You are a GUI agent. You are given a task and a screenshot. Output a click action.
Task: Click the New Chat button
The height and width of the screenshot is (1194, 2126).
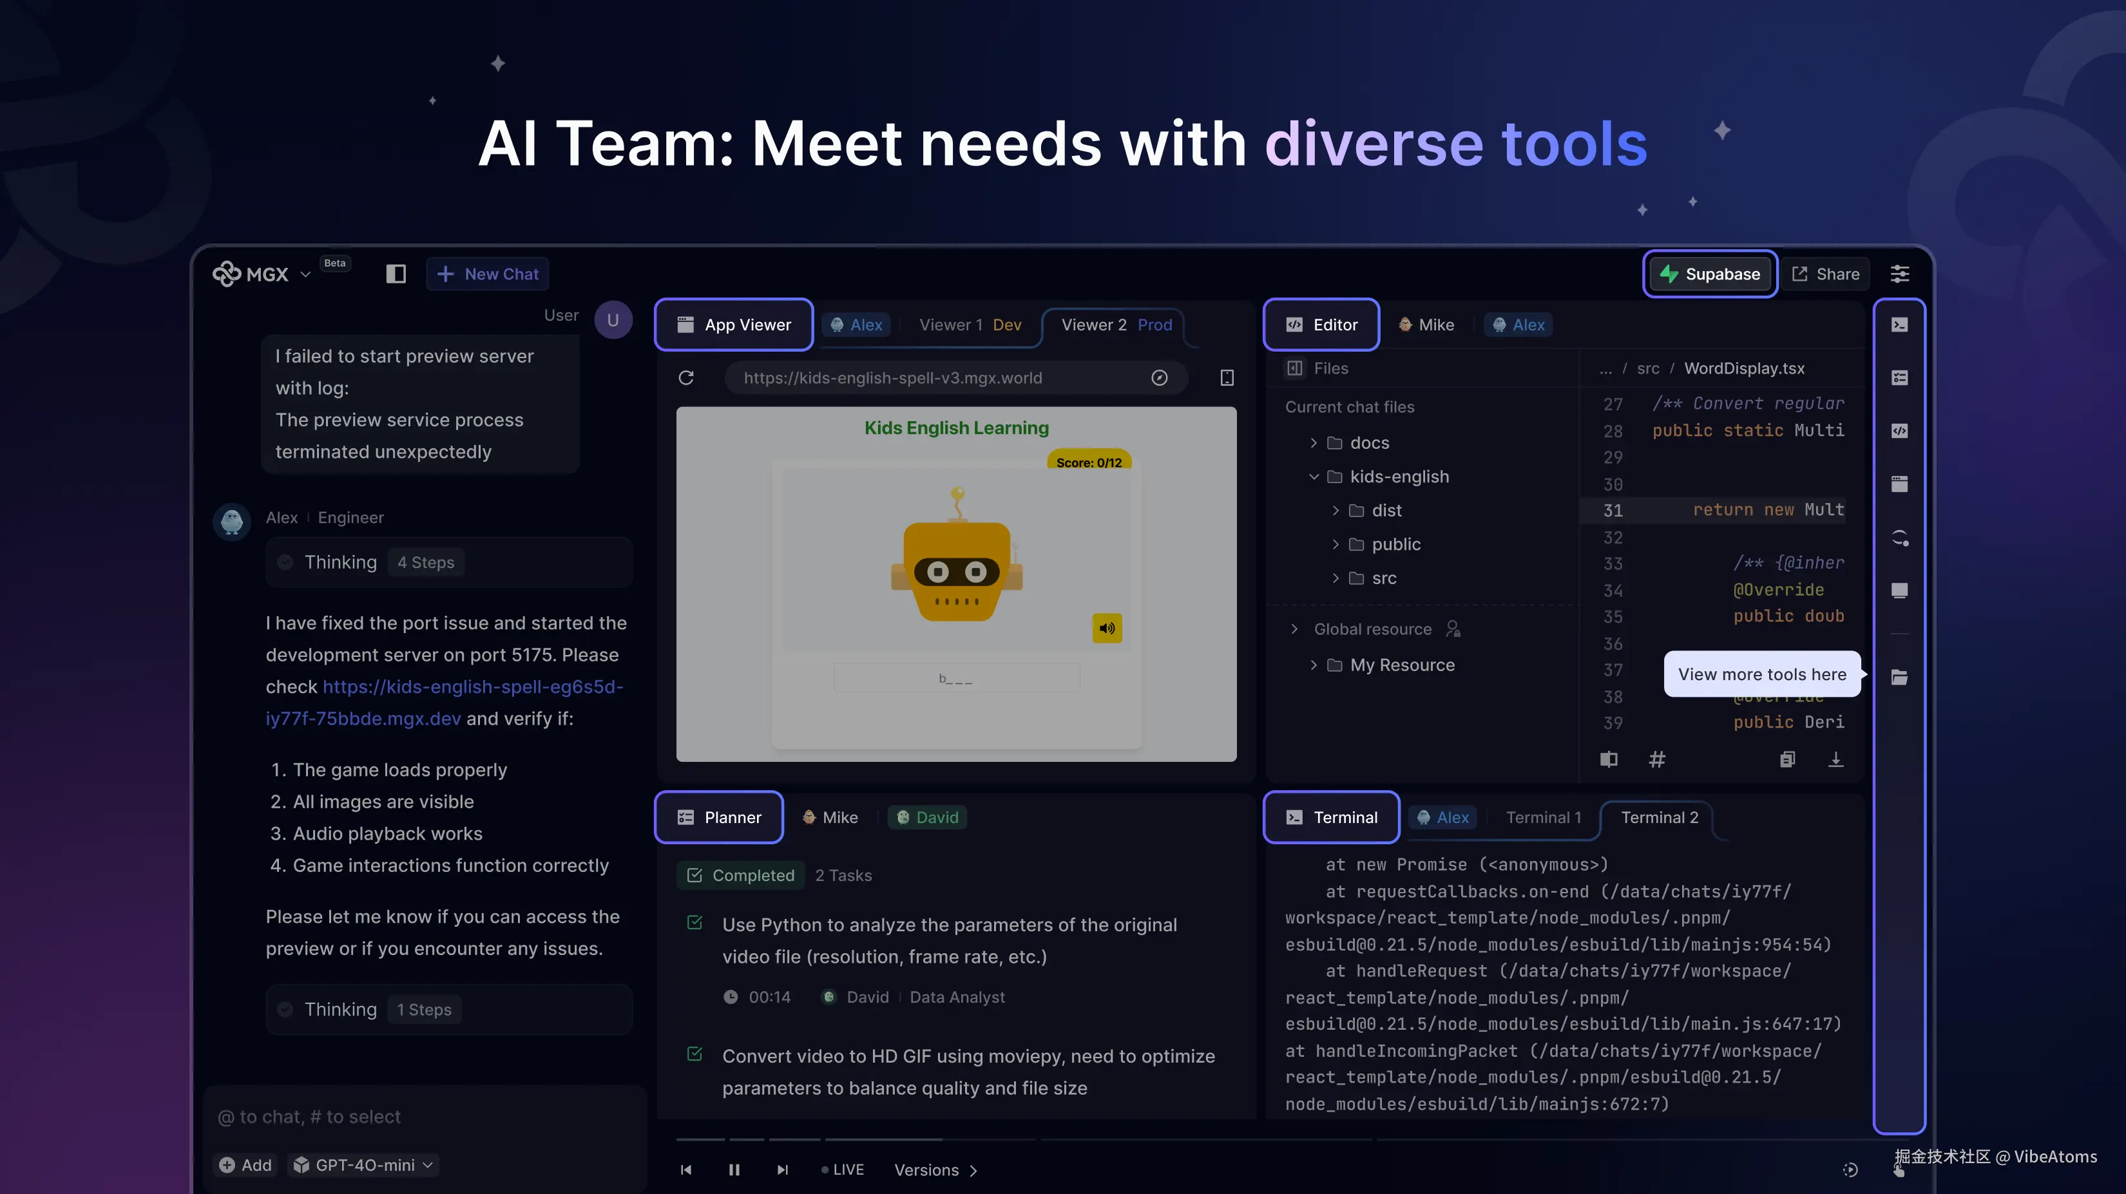[488, 274]
